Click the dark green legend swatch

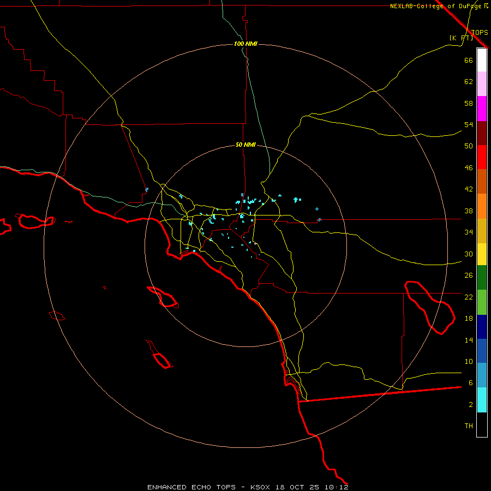coord(482,278)
